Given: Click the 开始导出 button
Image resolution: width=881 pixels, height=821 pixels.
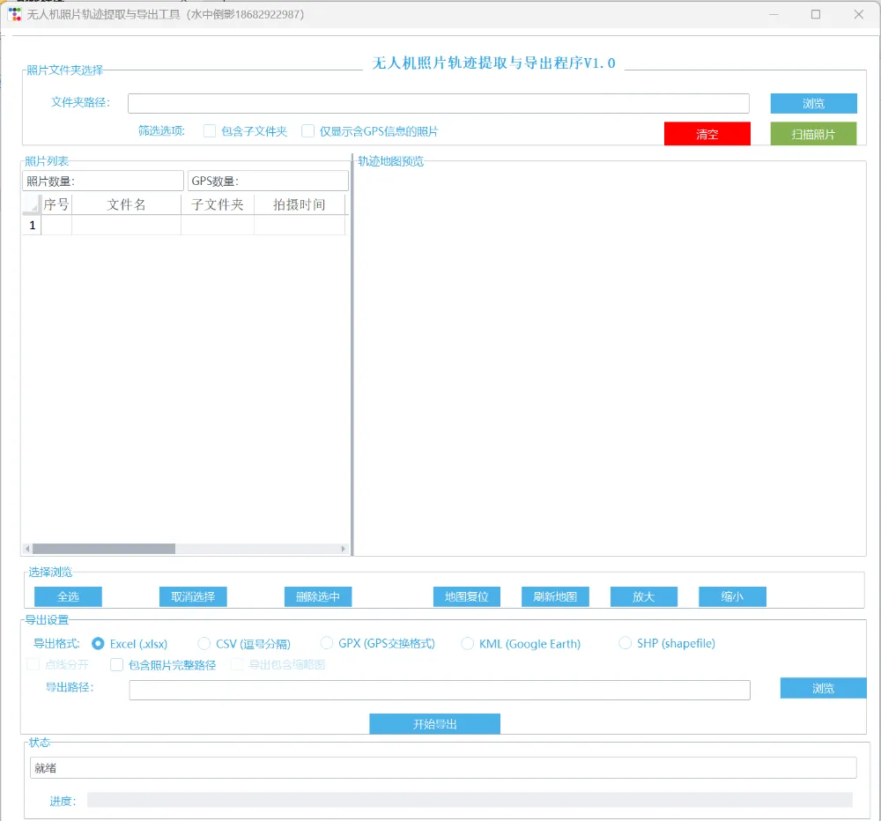Looking at the screenshot, I should [434, 724].
